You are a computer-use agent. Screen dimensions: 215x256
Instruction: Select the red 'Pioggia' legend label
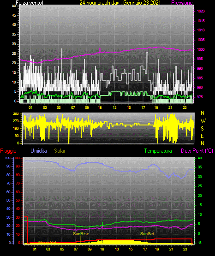(8, 151)
